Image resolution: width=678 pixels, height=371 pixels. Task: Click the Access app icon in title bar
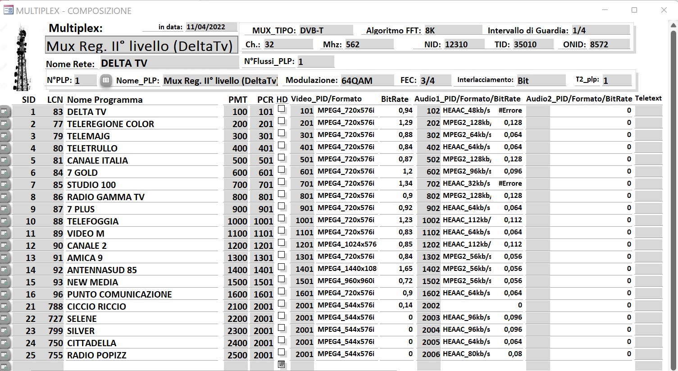tap(8, 10)
